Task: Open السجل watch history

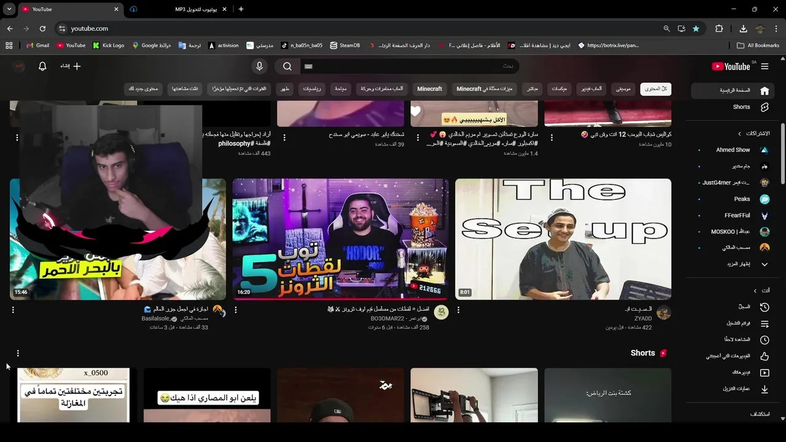Action: (x=734, y=306)
